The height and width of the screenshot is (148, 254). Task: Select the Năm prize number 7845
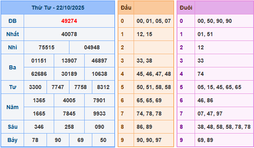69,114
